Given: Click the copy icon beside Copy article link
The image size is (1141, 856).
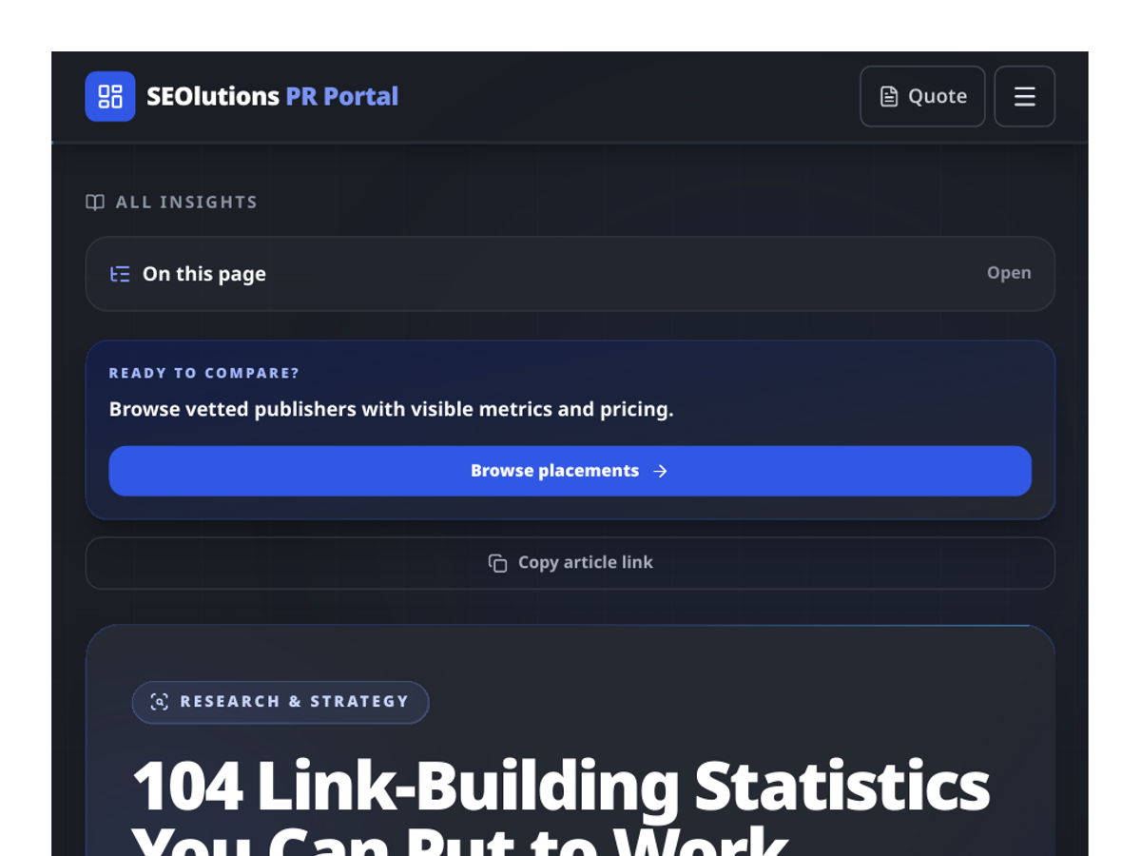Looking at the screenshot, I should click(x=497, y=563).
